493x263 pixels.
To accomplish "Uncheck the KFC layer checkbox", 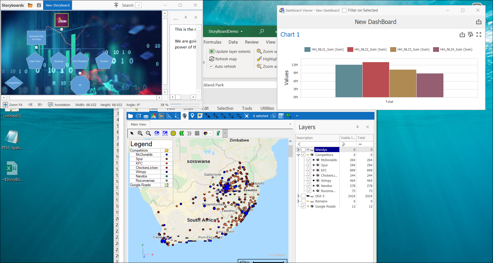I will click(x=309, y=170).
